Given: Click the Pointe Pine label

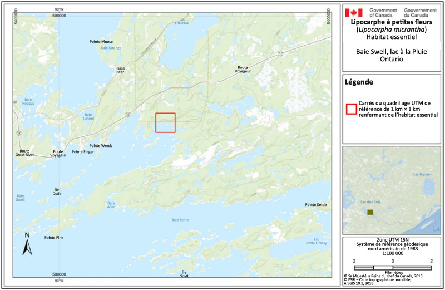Looking at the screenshot, I should [x=54, y=238].
